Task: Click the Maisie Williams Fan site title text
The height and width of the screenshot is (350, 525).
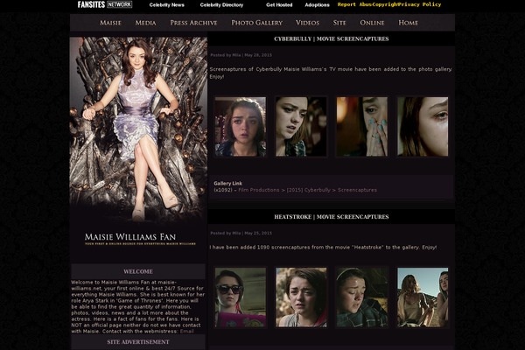Action: coord(130,237)
